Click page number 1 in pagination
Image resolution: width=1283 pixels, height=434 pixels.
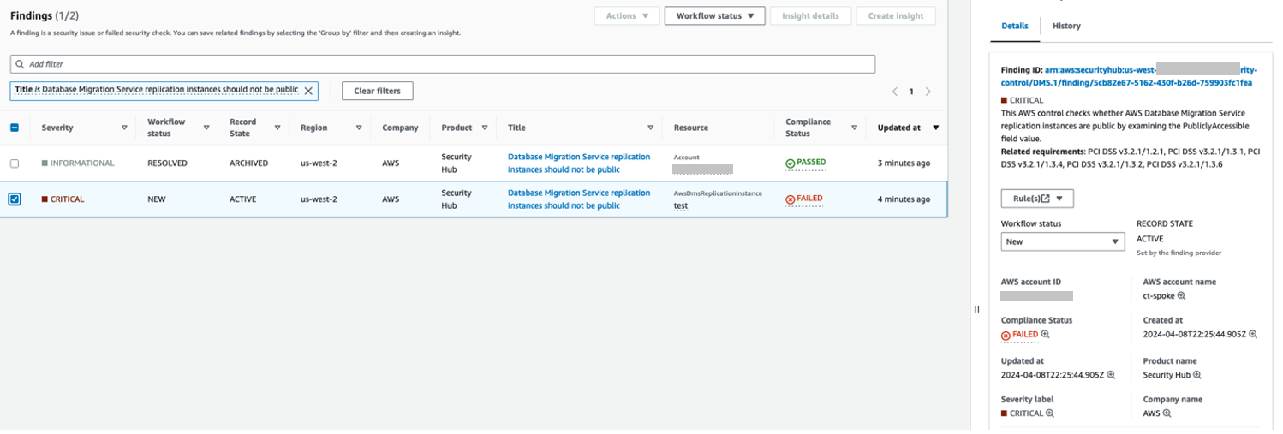coord(911,92)
